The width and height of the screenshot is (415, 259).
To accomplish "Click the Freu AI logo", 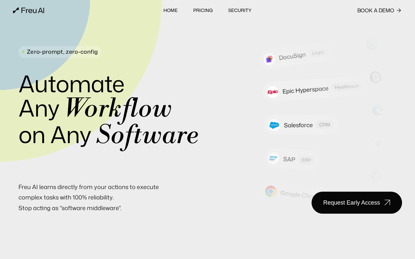I will click(29, 10).
